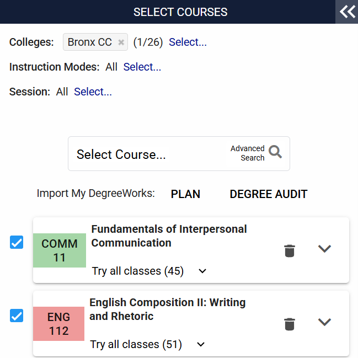The height and width of the screenshot is (358, 358).
Task: Collapse the Select Courses panel
Action: 347,12
